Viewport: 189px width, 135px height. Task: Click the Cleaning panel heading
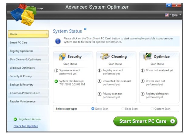pos(119,57)
